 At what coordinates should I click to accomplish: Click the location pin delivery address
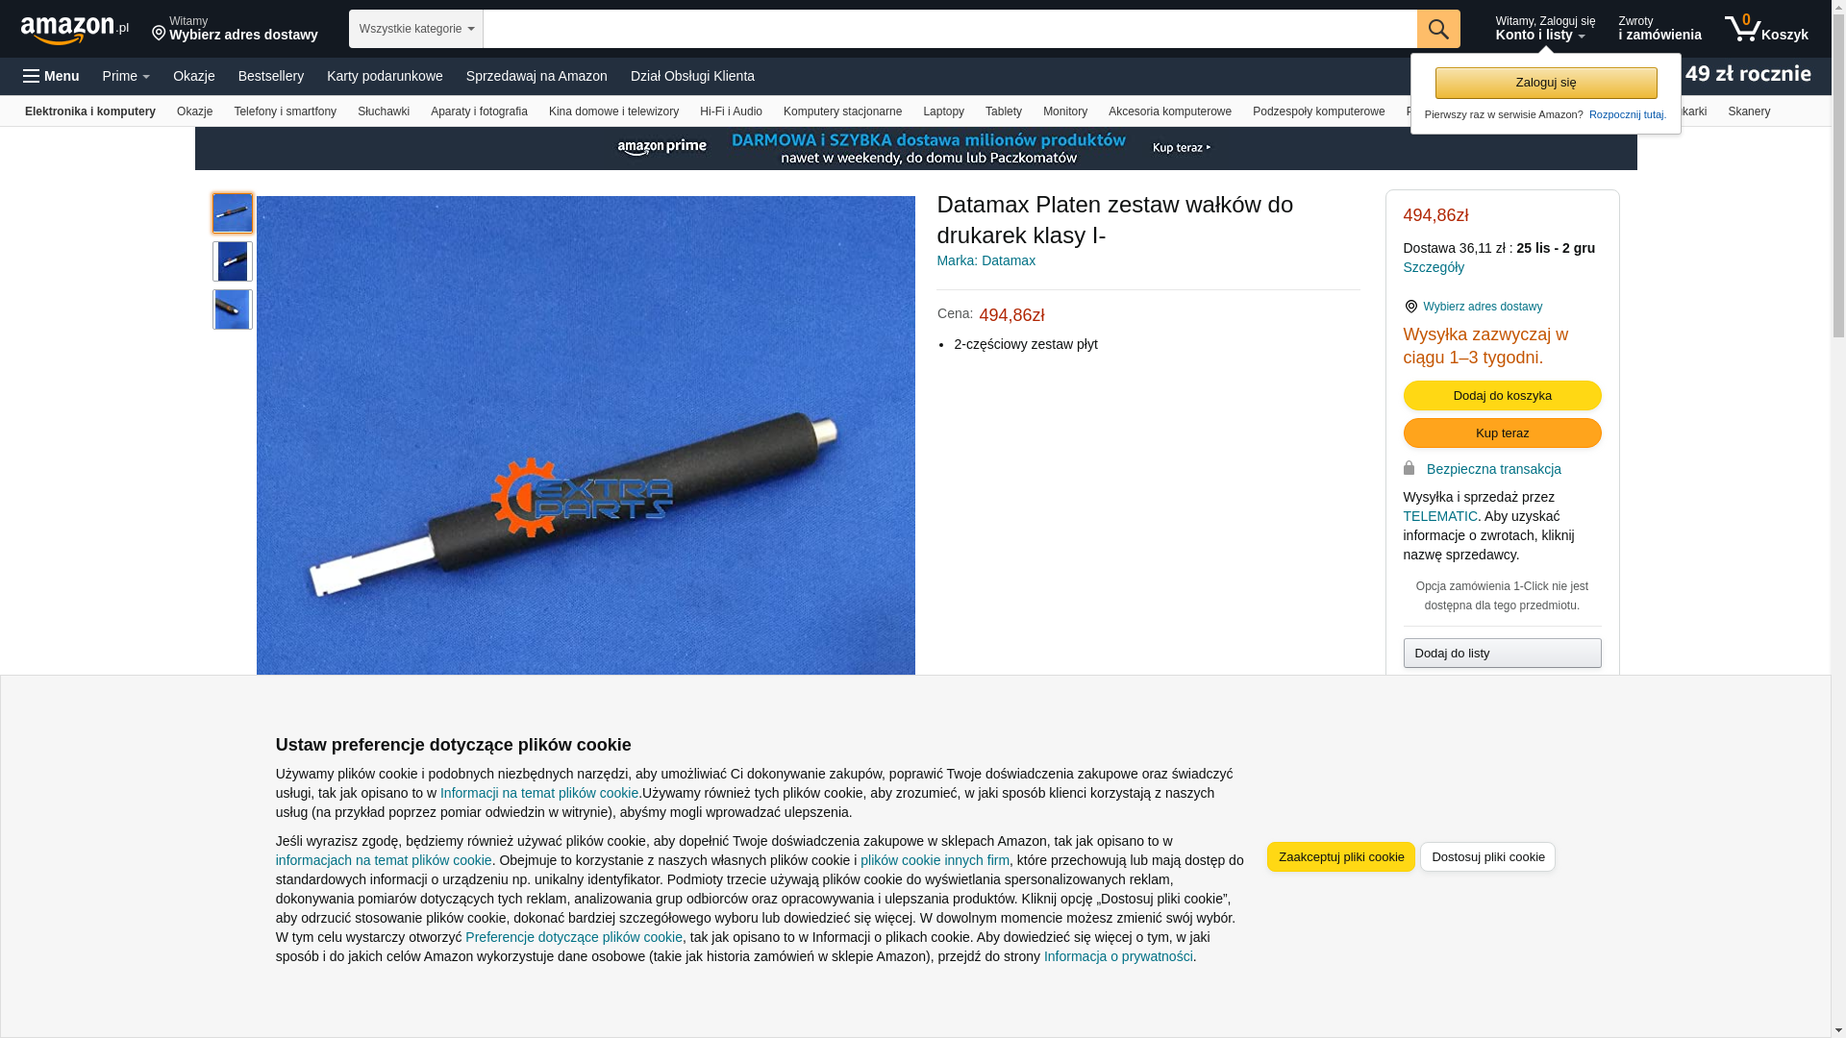(235, 29)
